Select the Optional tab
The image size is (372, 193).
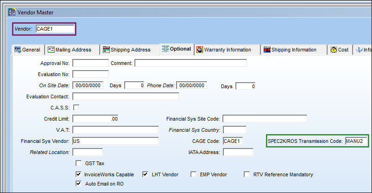click(x=177, y=49)
